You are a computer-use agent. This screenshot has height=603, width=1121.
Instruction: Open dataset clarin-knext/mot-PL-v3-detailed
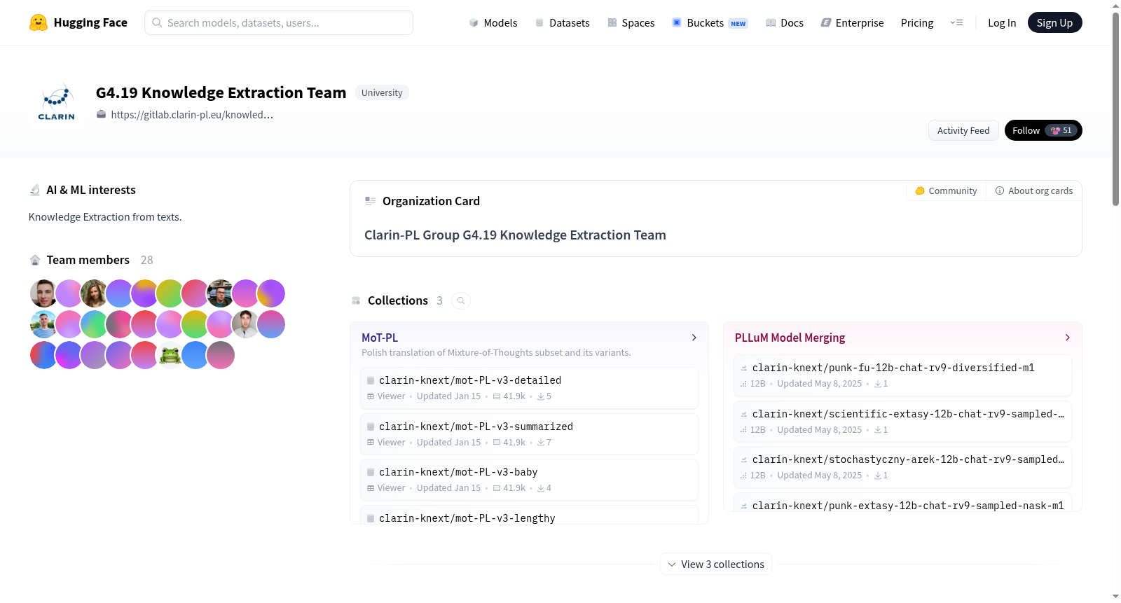(529, 388)
